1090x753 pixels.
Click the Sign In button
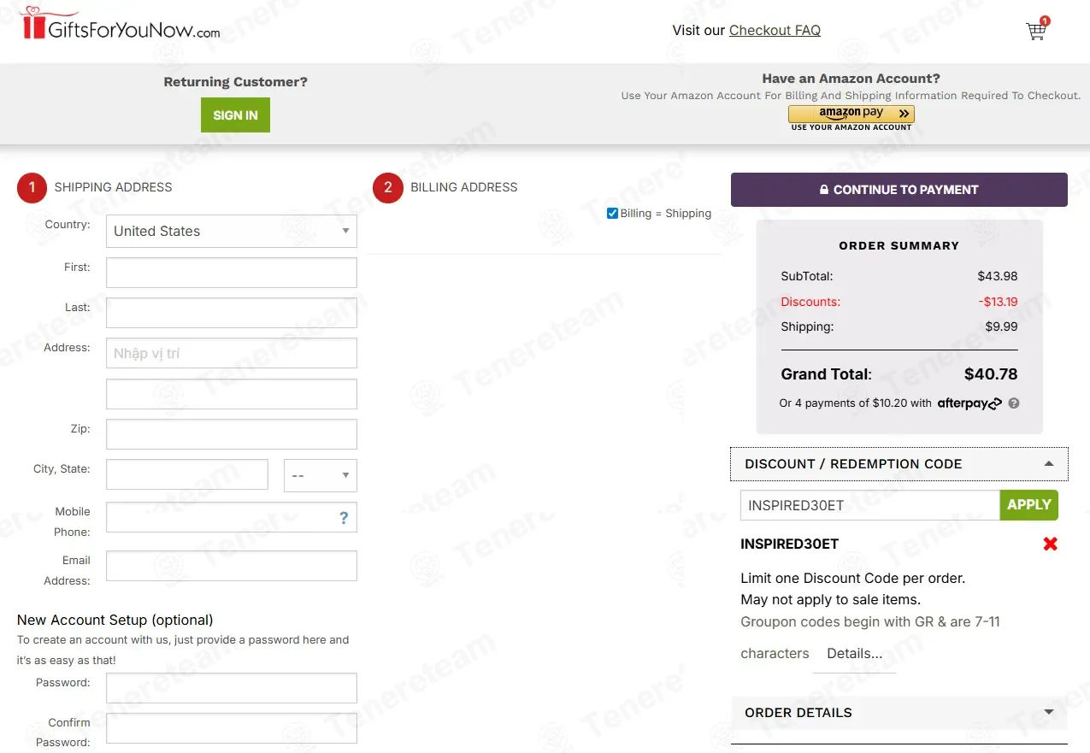(x=235, y=115)
